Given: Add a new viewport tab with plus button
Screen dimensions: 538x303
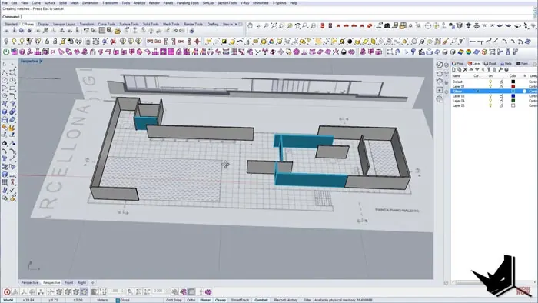Looking at the screenshot, I should coord(92,283).
